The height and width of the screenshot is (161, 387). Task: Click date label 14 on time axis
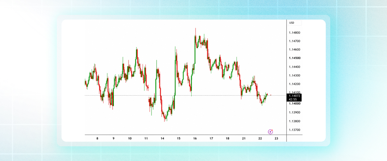(162, 138)
